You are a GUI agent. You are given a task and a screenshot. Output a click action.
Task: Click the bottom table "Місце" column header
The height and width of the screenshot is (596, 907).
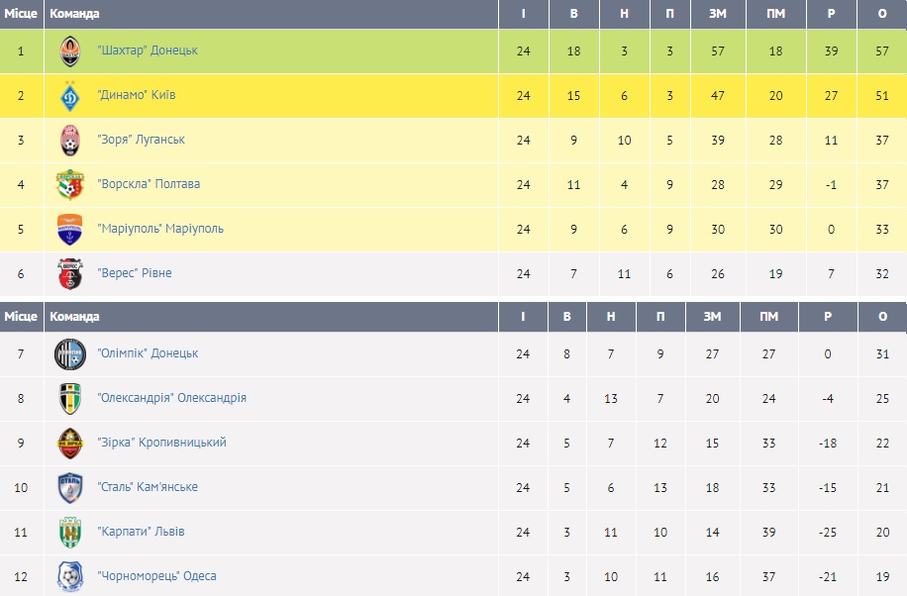pyautogui.click(x=21, y=317)
